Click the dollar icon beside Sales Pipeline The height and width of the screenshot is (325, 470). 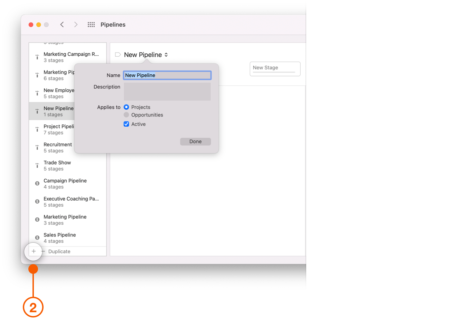pyautogui.click(x=37, y=238)
